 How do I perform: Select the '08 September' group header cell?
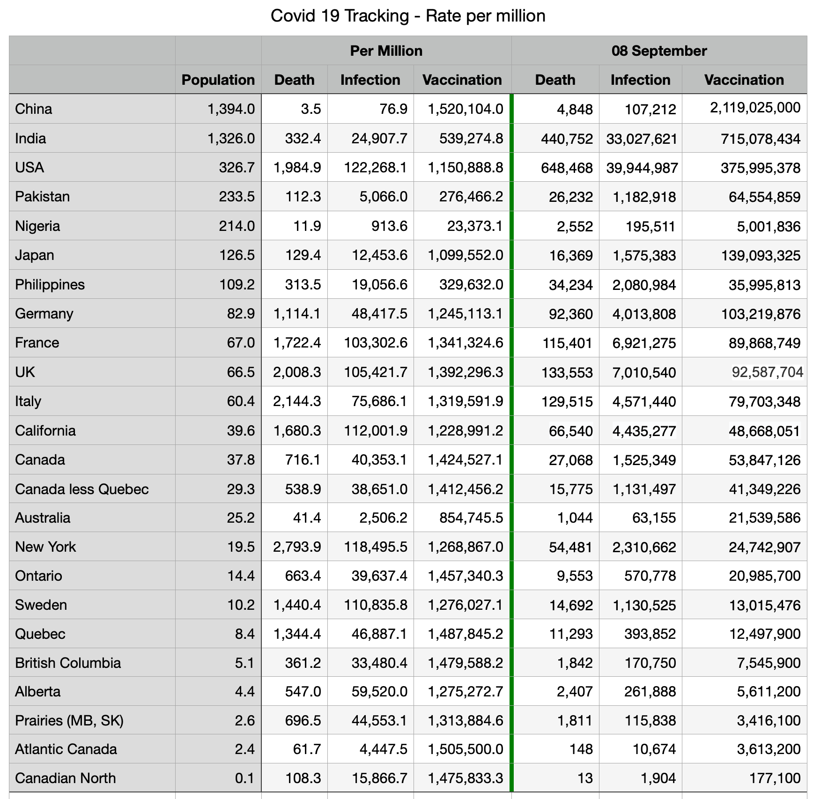[x=658, y=51]
